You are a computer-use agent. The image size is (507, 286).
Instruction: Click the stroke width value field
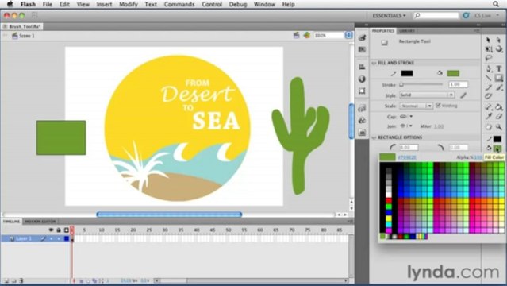[x=458, y=84]
